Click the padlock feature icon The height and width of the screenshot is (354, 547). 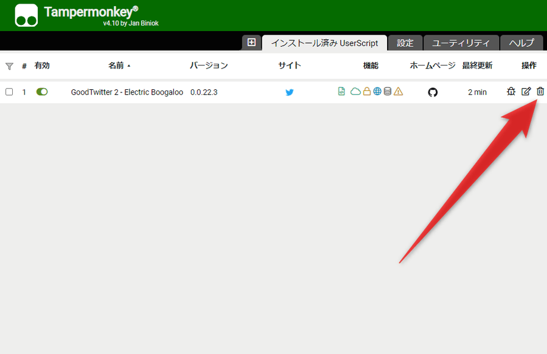click(366, 91)
